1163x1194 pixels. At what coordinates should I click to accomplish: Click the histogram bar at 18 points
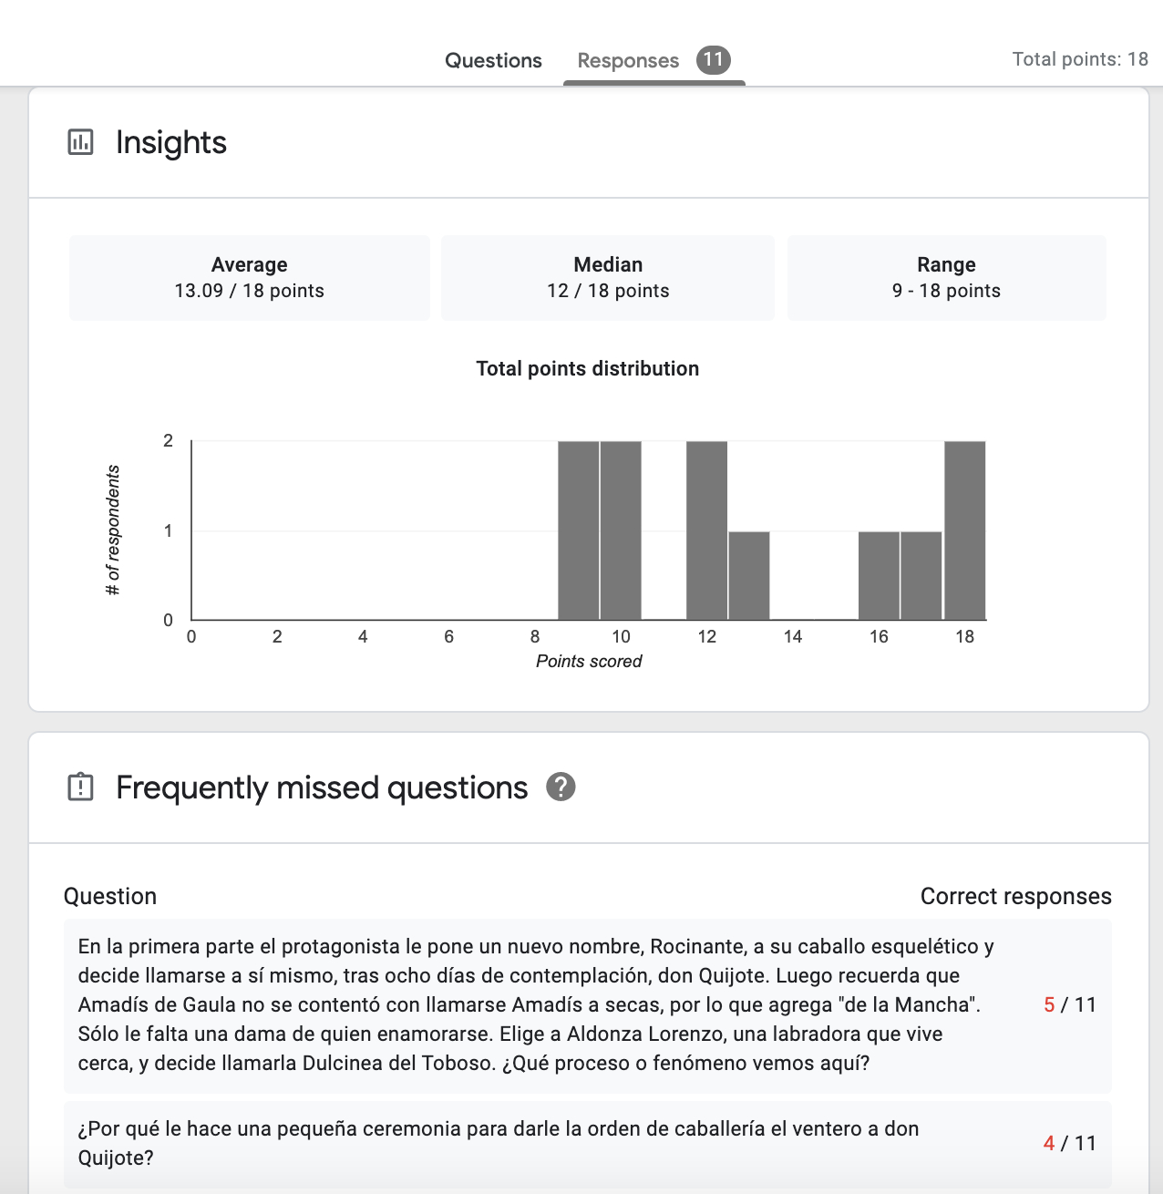click(965, 529)
